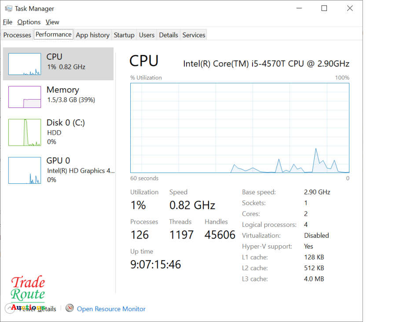Viewport: 418px width, 322px height.
Task: Open the Users tab
Action: 147,35
